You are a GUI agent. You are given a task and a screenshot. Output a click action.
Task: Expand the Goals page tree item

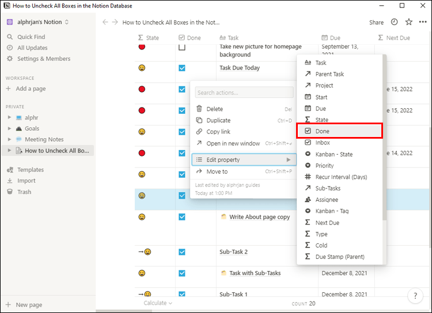pos(9,128)
